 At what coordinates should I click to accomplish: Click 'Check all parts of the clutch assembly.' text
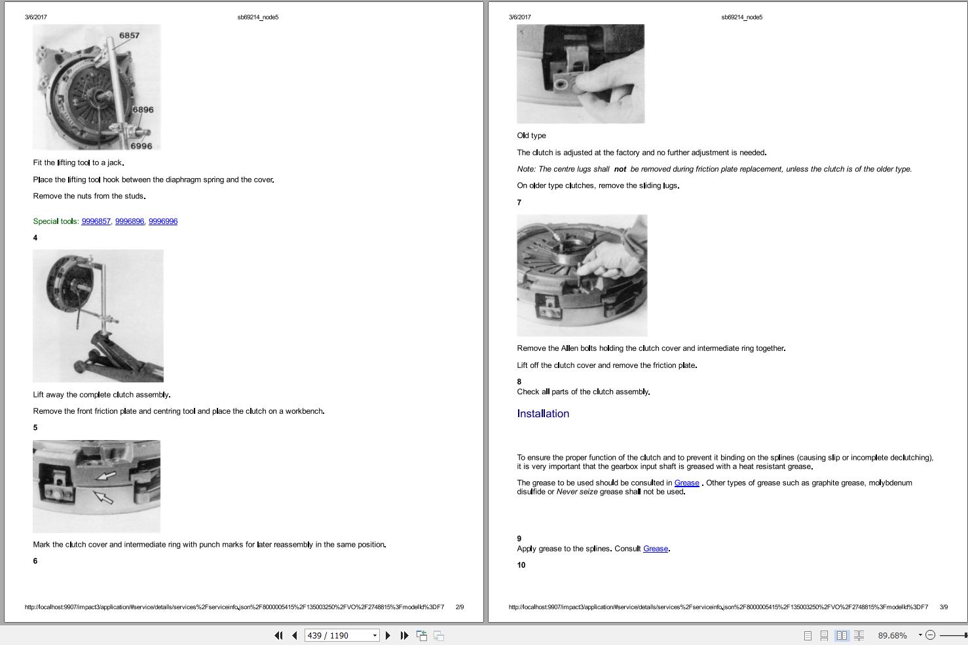(584, 392)
